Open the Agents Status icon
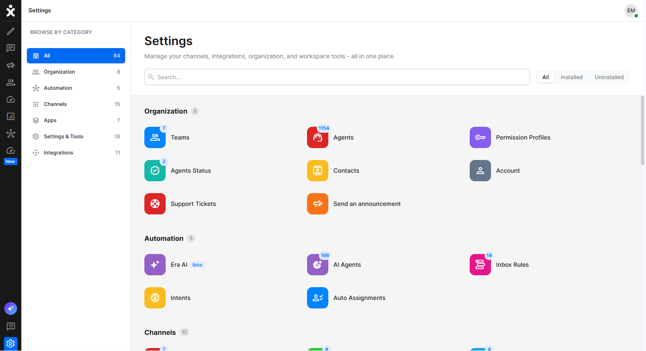 [x=155, y=171]
